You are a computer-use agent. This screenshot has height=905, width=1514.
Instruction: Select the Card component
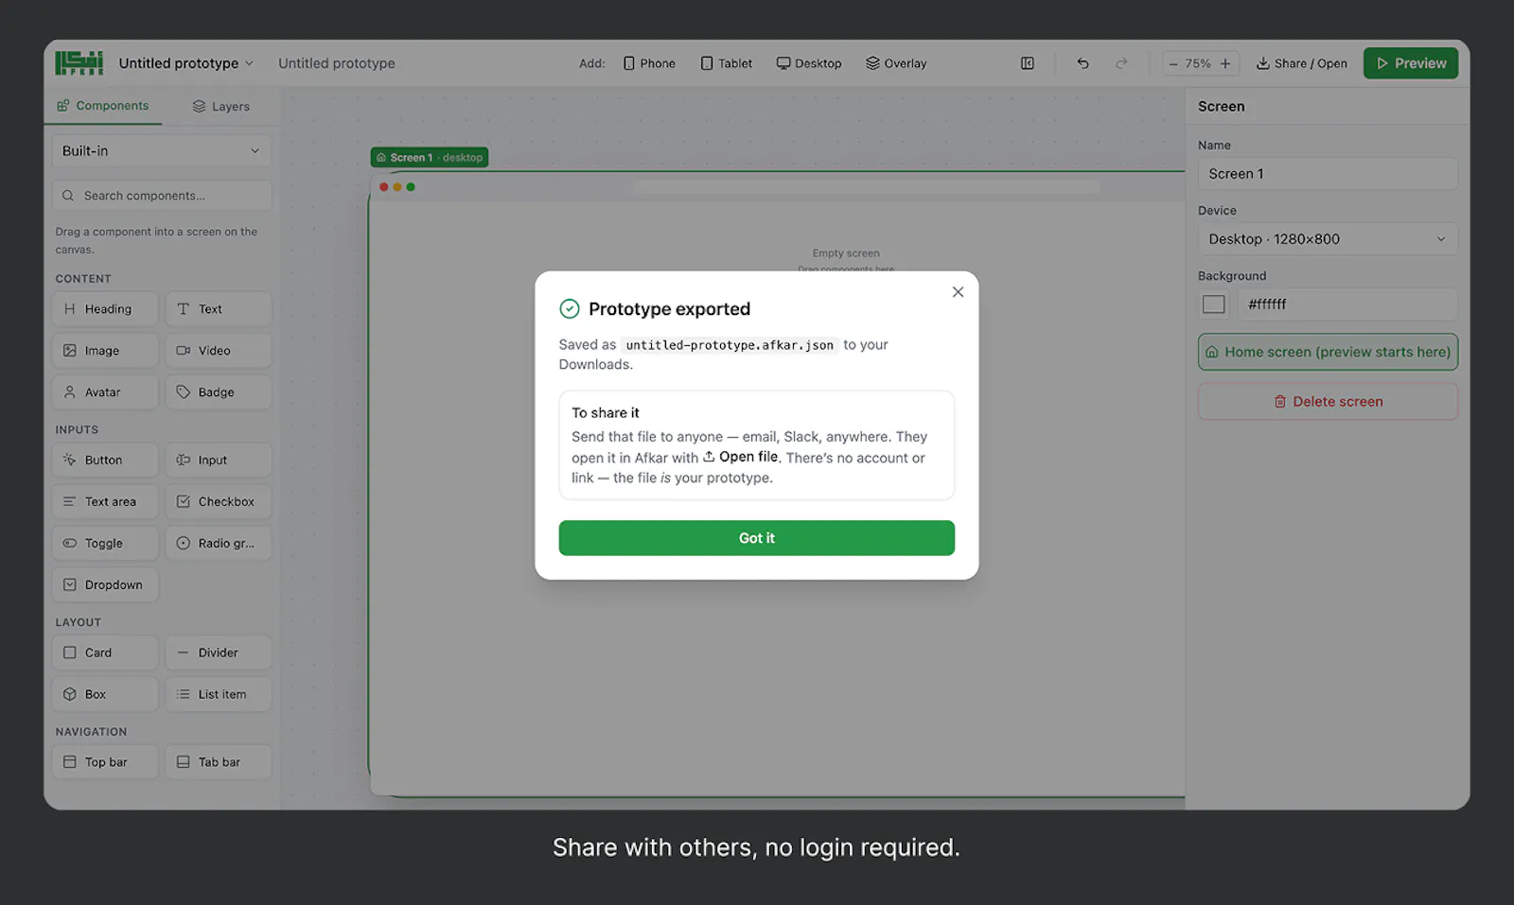pyautogui.click(x=105, y=653)
